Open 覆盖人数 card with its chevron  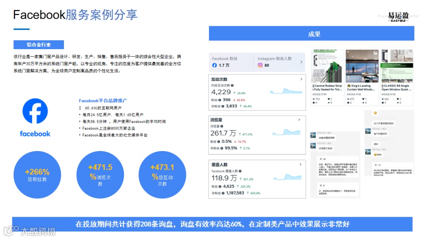click(300, 164)
